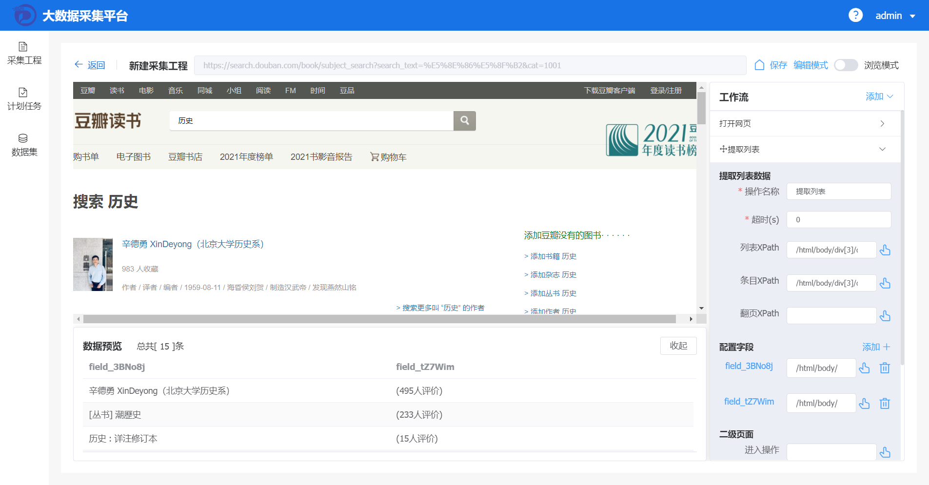Viewport: 929px width, 485px height.
Task: Focus the 操作名称 input field
Action: [x=839, y=191]
